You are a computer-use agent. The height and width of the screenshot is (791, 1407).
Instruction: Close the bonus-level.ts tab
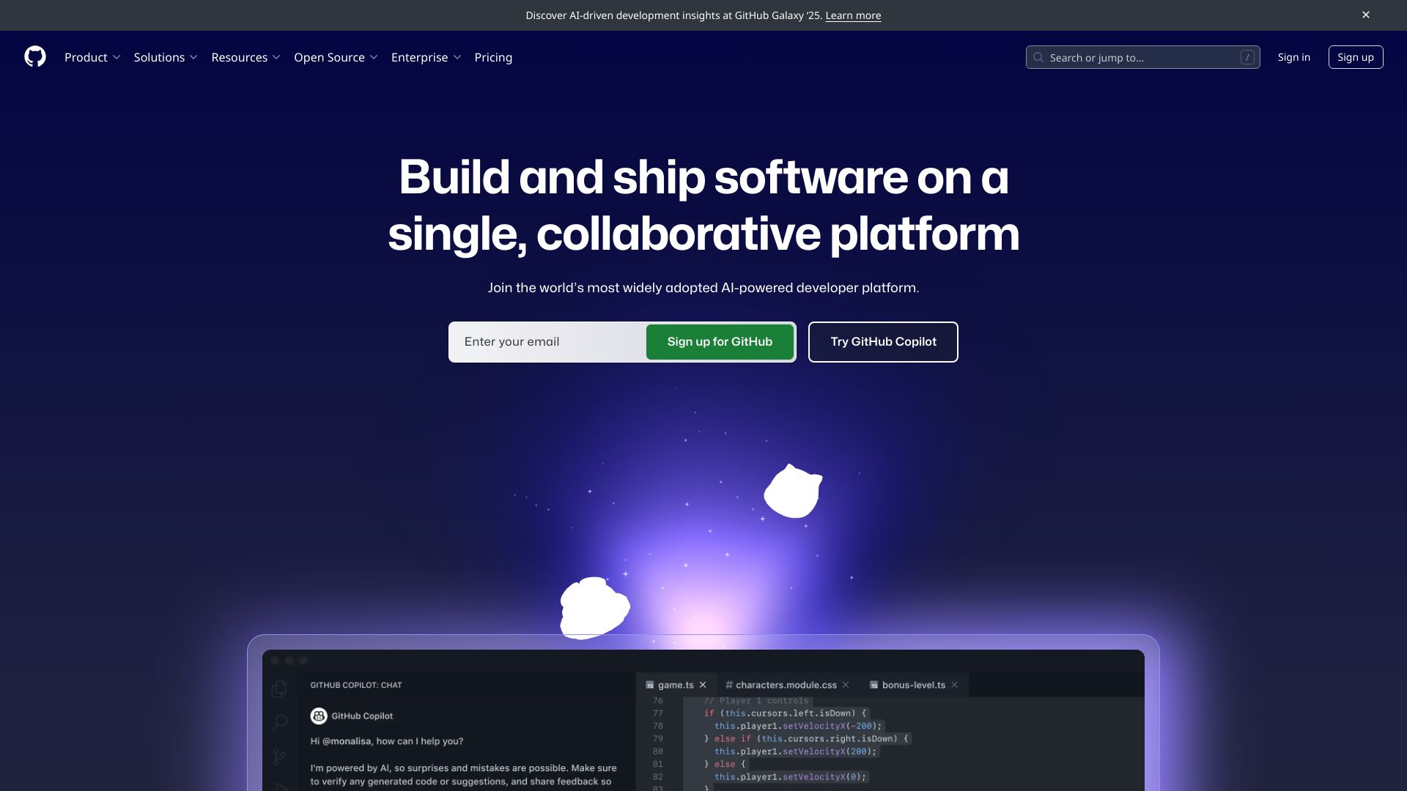(x=954, y=685)
